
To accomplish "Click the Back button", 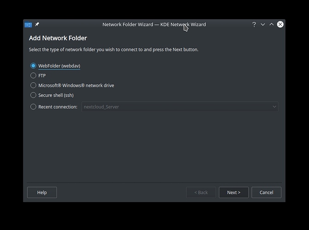I will [x=200, y=192].
